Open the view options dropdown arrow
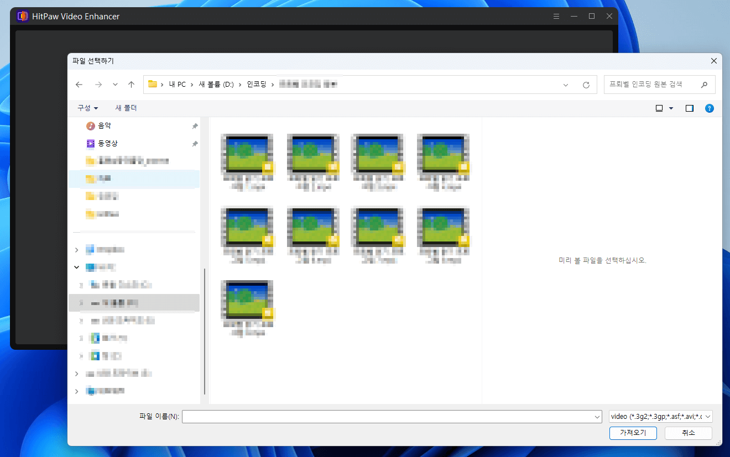Screen dimensions: 730x457 coord(671,108)
